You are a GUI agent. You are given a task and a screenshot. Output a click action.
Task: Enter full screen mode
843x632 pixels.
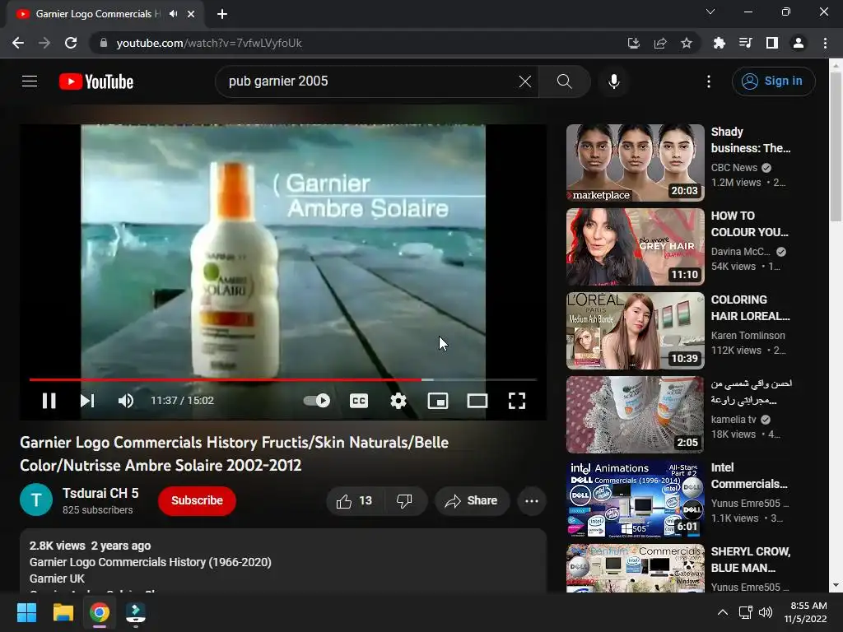[517, 401]
